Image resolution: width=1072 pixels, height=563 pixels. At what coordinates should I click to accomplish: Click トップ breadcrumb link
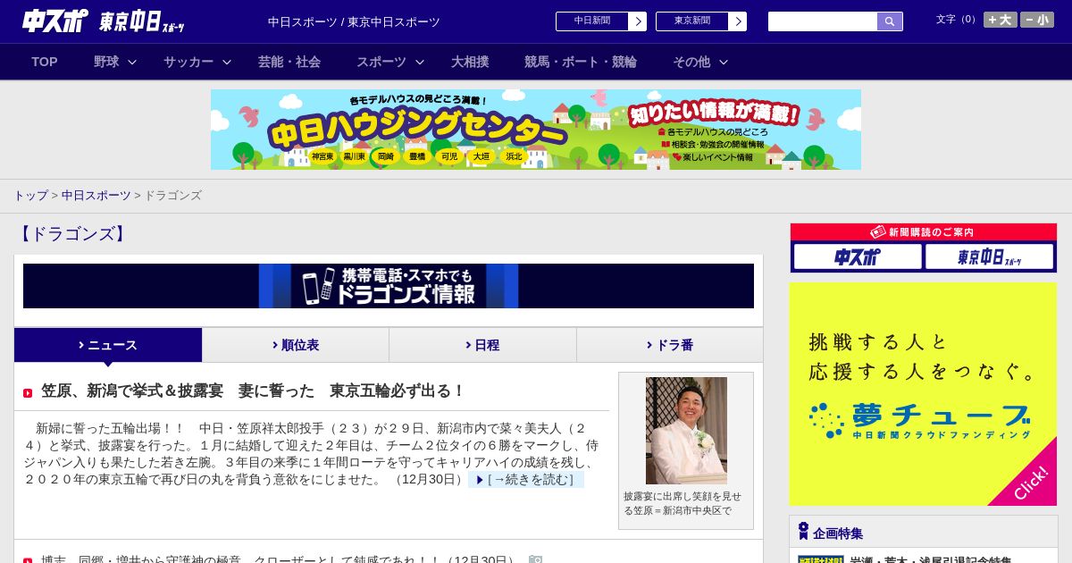tap(30, 196)
